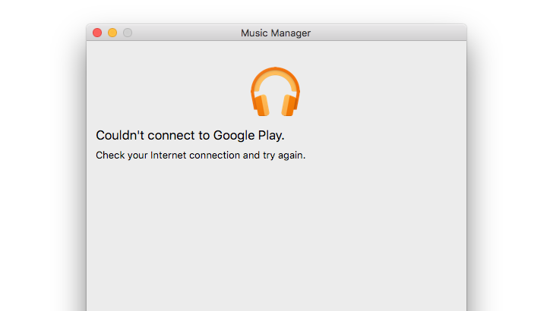The image size is (553, 311).
Task: Click the grayed-out zoom button in title bar
Action: (128, 33)
